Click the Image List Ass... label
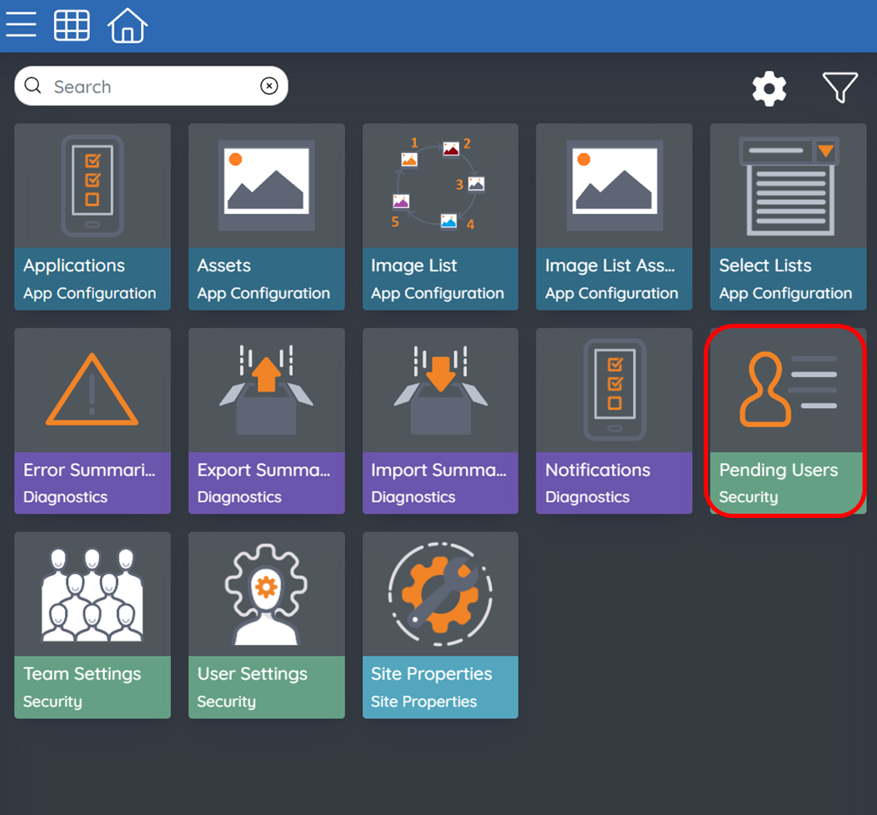Viewport: 877px width, 815px height. [x=610, y=266]
